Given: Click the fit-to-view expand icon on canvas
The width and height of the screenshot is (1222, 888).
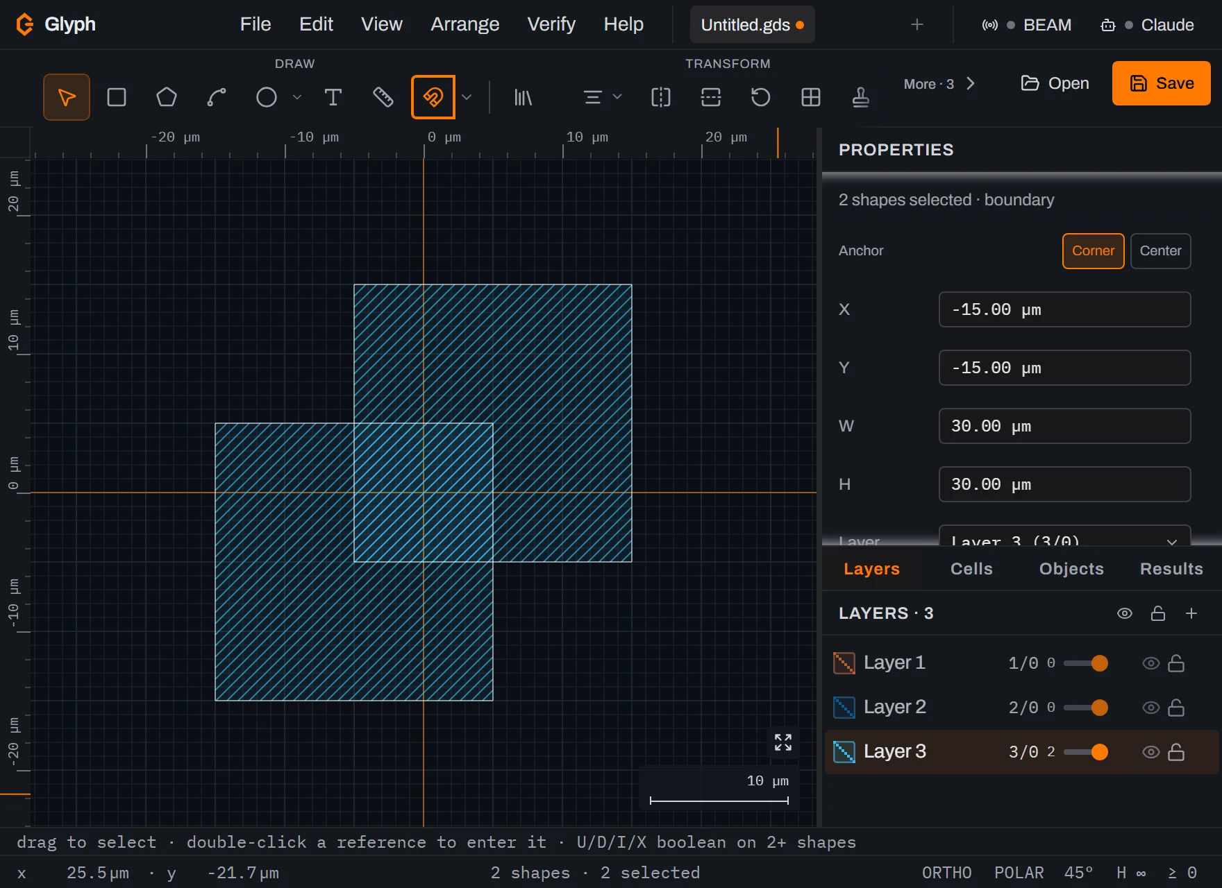Looking at the screenshot, I should (783, 742).
